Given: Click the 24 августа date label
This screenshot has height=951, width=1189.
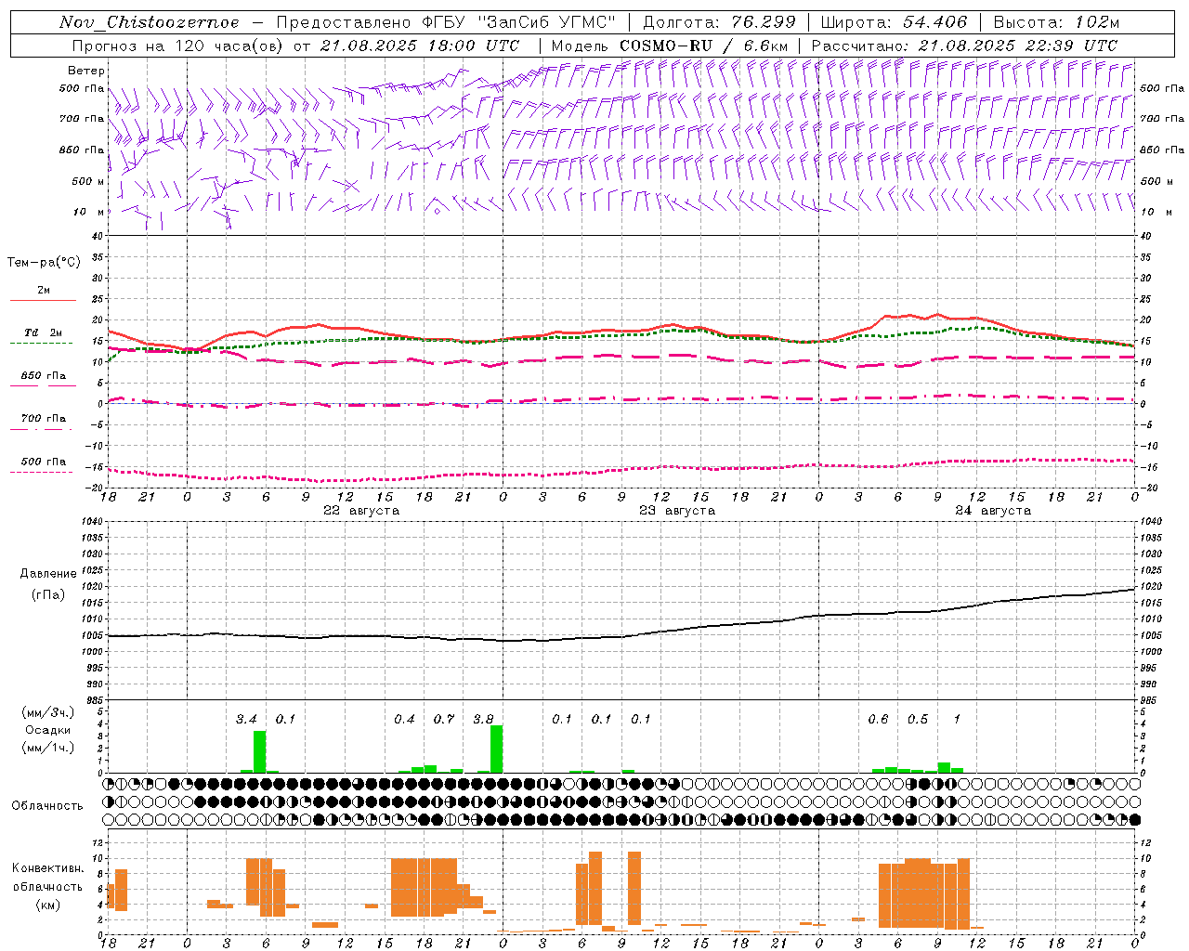Looking at the screenshot, I should (993, 511).
